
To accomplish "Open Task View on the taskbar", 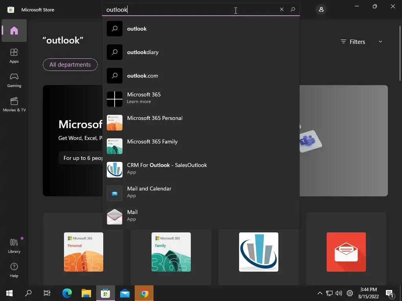I will [x=47, y=293].
